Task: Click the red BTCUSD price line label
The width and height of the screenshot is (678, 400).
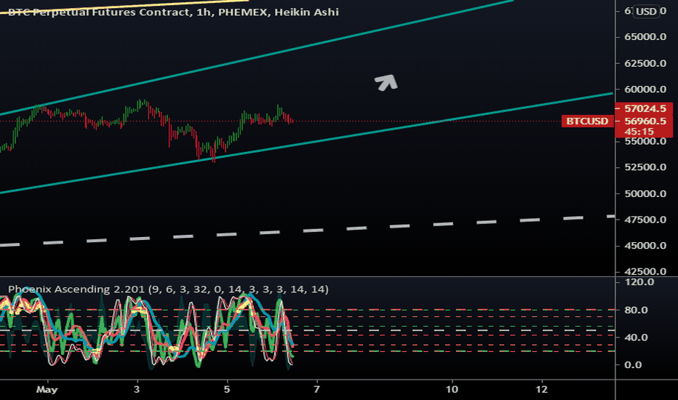Action: click(587, 121)
